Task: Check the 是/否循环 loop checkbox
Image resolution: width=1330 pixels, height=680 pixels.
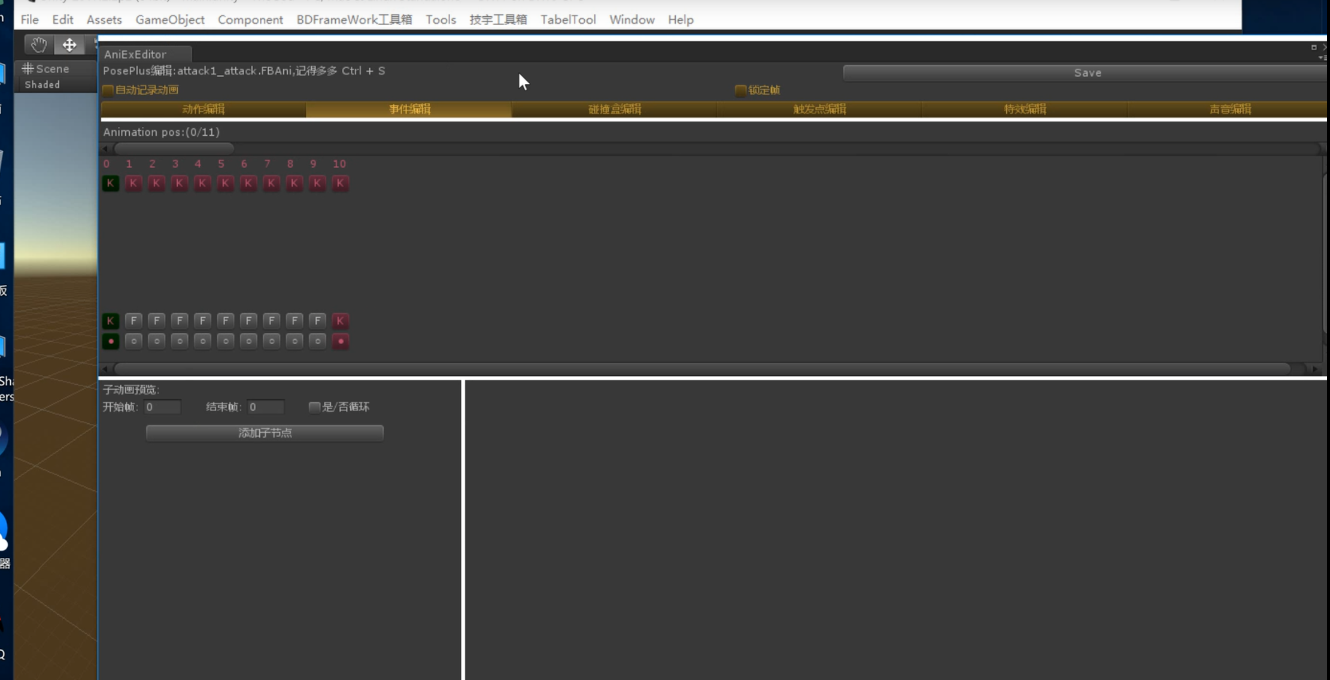Action: (x=314, y=407)
